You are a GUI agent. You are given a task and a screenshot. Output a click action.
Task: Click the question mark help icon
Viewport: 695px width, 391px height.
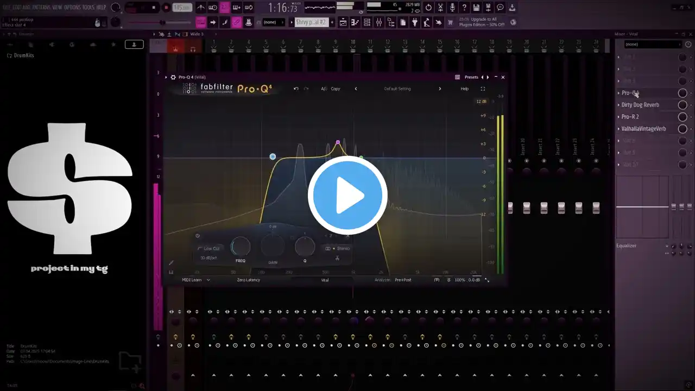pos(464,8)
